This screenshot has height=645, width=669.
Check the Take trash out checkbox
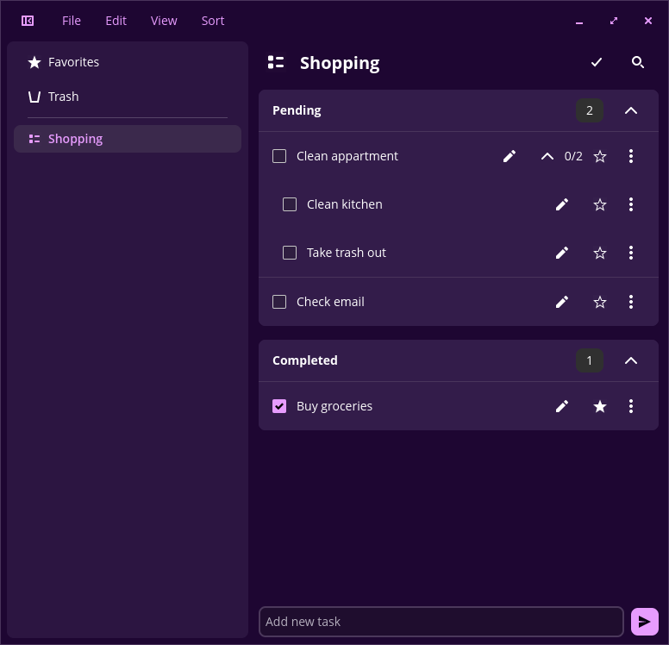(290, 253)
